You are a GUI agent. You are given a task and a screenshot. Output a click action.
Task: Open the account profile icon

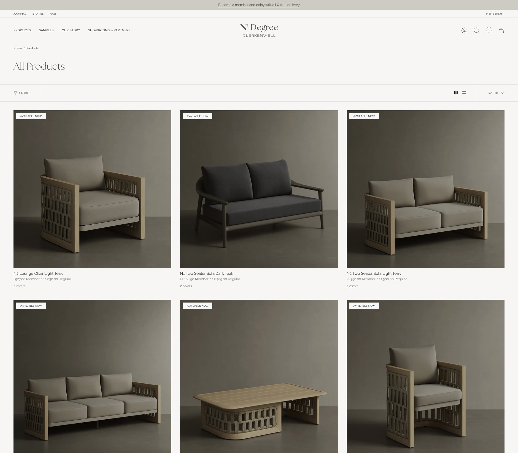tap(464, 30)
